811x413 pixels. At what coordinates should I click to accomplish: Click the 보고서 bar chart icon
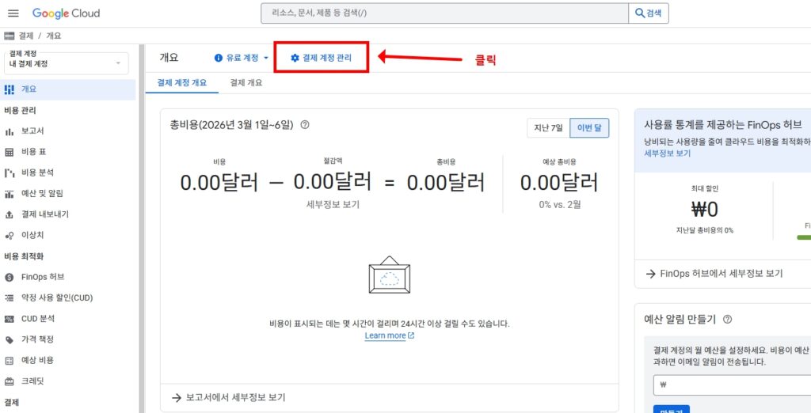[9, 131]
